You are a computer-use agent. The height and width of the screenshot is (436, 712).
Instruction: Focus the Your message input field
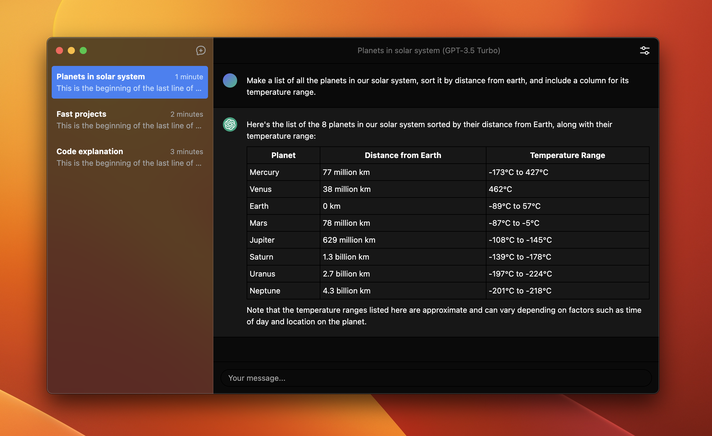[x=436, y=378]
